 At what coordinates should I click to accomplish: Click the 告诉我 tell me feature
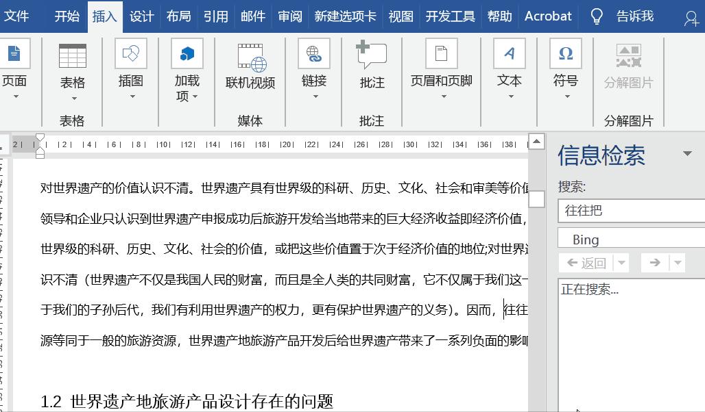coord(632,16)
